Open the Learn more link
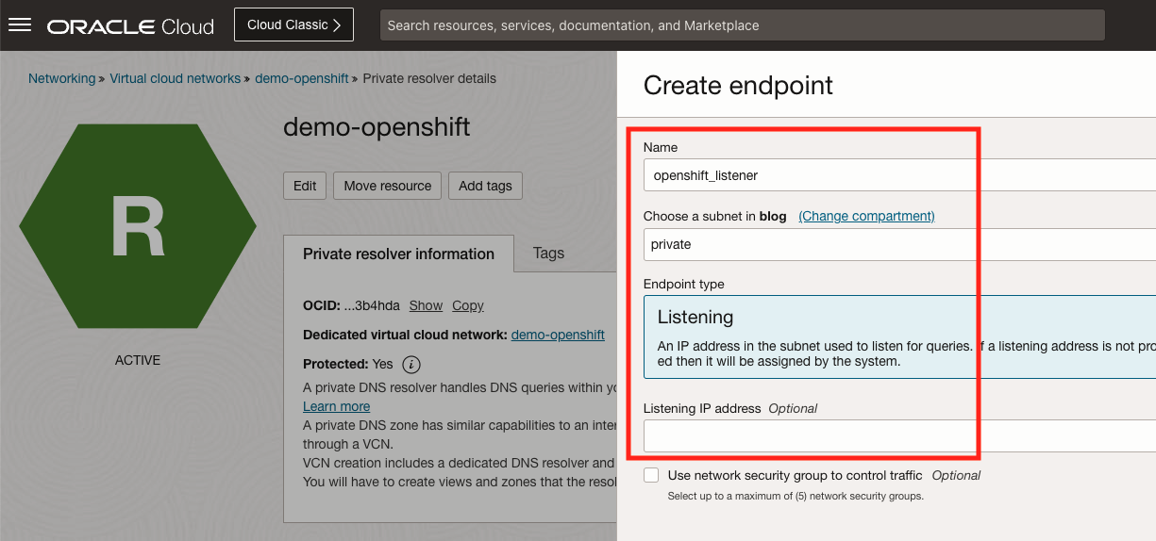The image size is (1156, 541). (336, 406)
